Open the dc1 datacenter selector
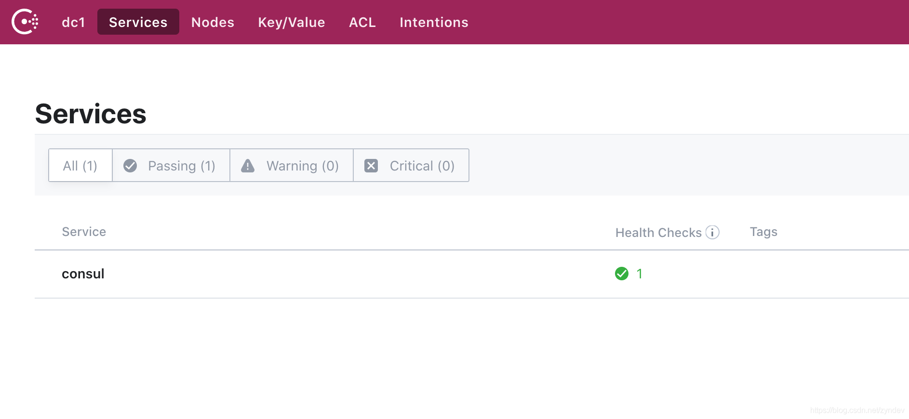This screenshot has width=909, height=419. tap(73, 22)
